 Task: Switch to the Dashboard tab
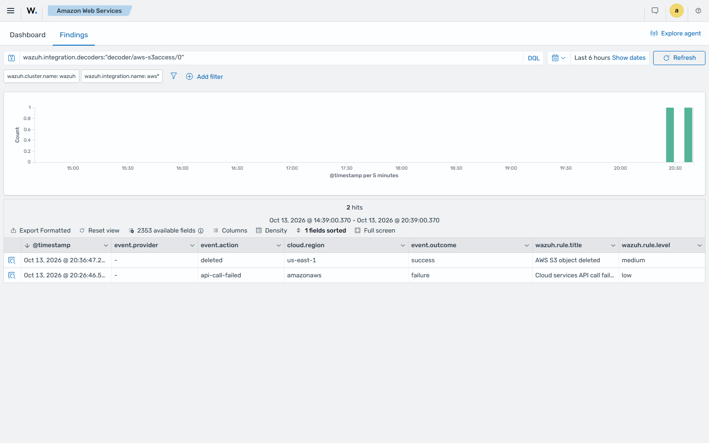tap(27, 35)
